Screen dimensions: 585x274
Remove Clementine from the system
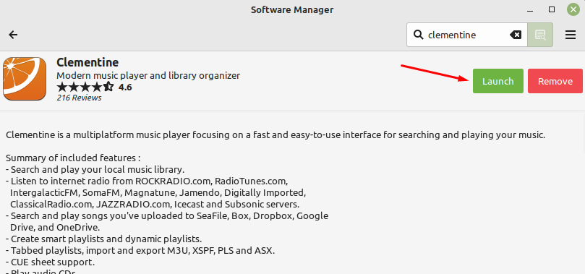[x=555, y=81]
